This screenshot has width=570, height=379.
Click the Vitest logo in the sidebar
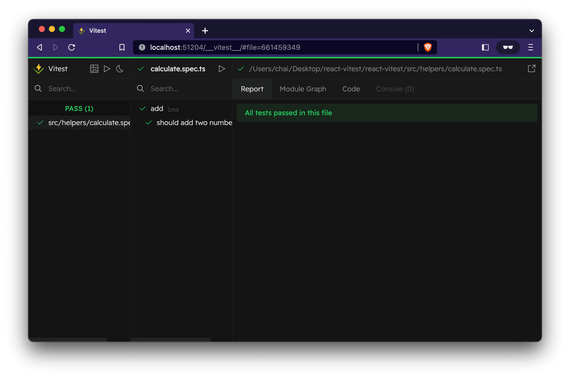[x=39, y=69]
